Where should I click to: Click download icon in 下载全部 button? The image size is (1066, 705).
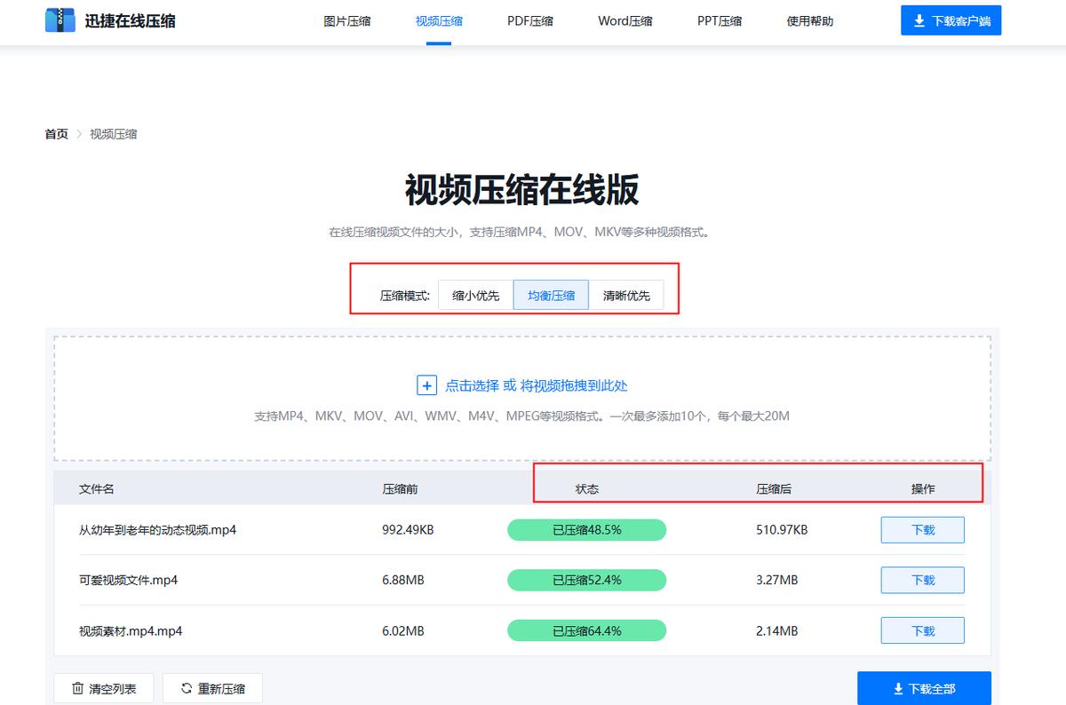tap(897, 689)
